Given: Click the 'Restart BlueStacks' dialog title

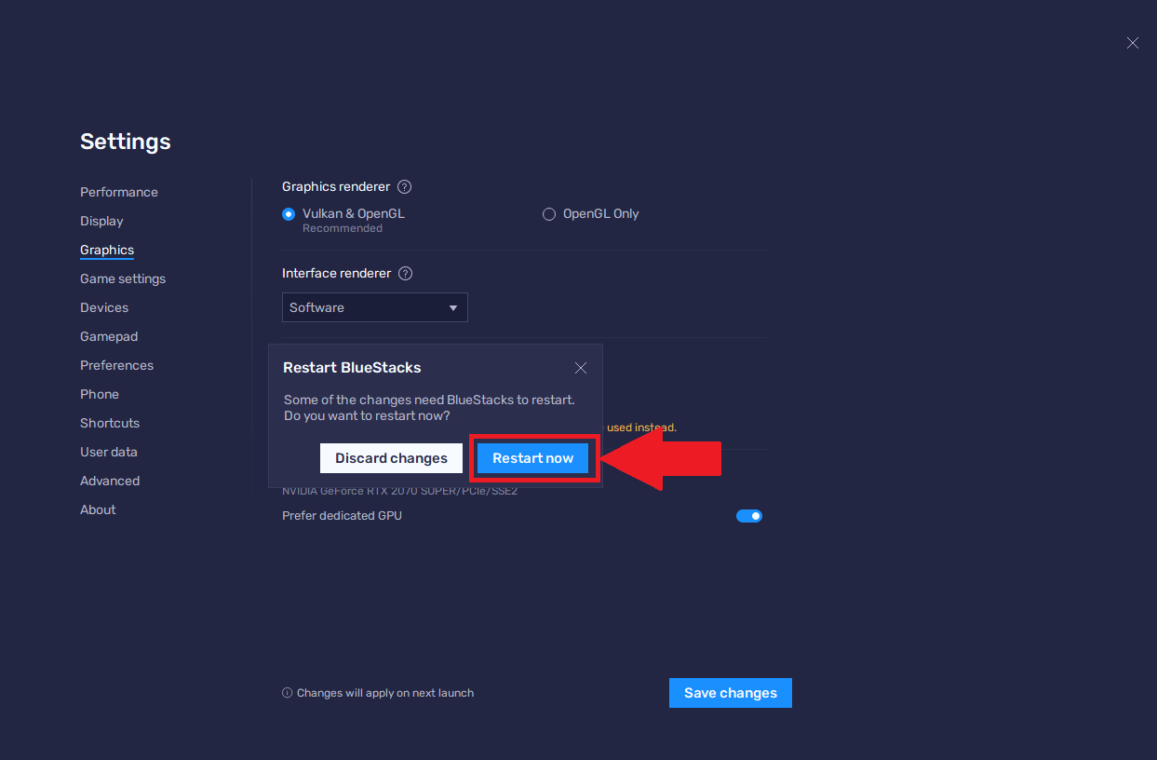Looking at the screenshot, I should tap(352, 368).
